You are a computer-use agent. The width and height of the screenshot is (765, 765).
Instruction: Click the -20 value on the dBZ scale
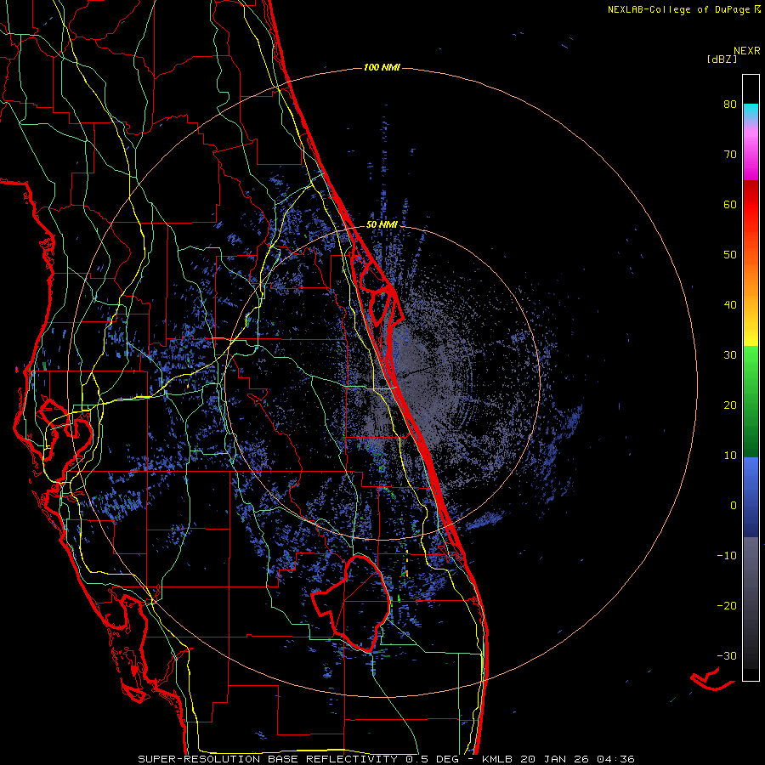tap(727, 606)
